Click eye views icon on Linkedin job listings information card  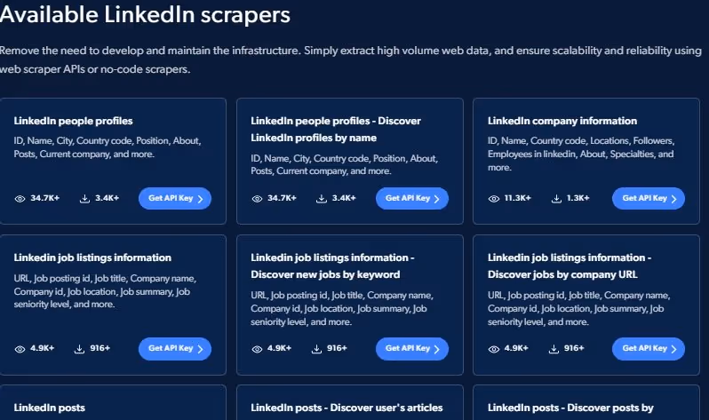(x=20, y=349)
